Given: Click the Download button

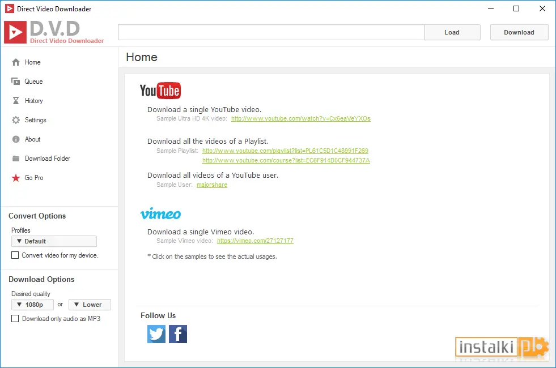Looking at the screenshot, I should coord(519,32).
